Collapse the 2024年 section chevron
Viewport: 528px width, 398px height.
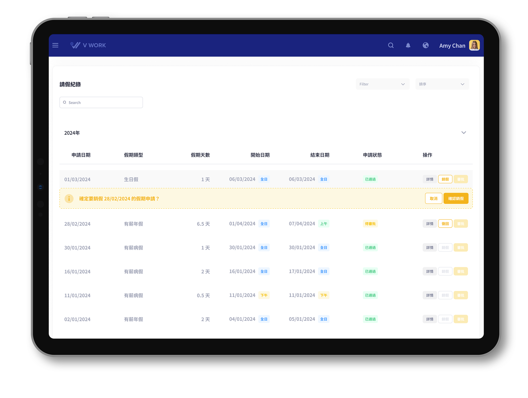click(x=464, y=133)
